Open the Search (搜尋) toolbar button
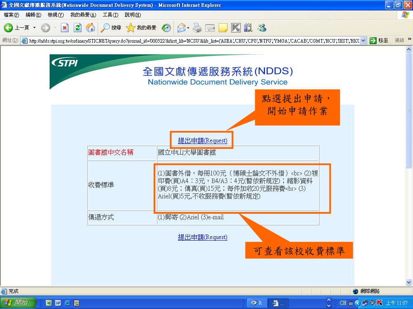Image resolution: width=413 pixels, height=309 pixels. (111, 28)
